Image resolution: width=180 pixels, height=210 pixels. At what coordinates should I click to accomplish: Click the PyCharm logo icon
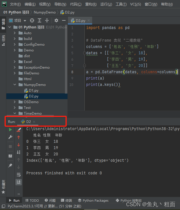[x=4, y=4]
